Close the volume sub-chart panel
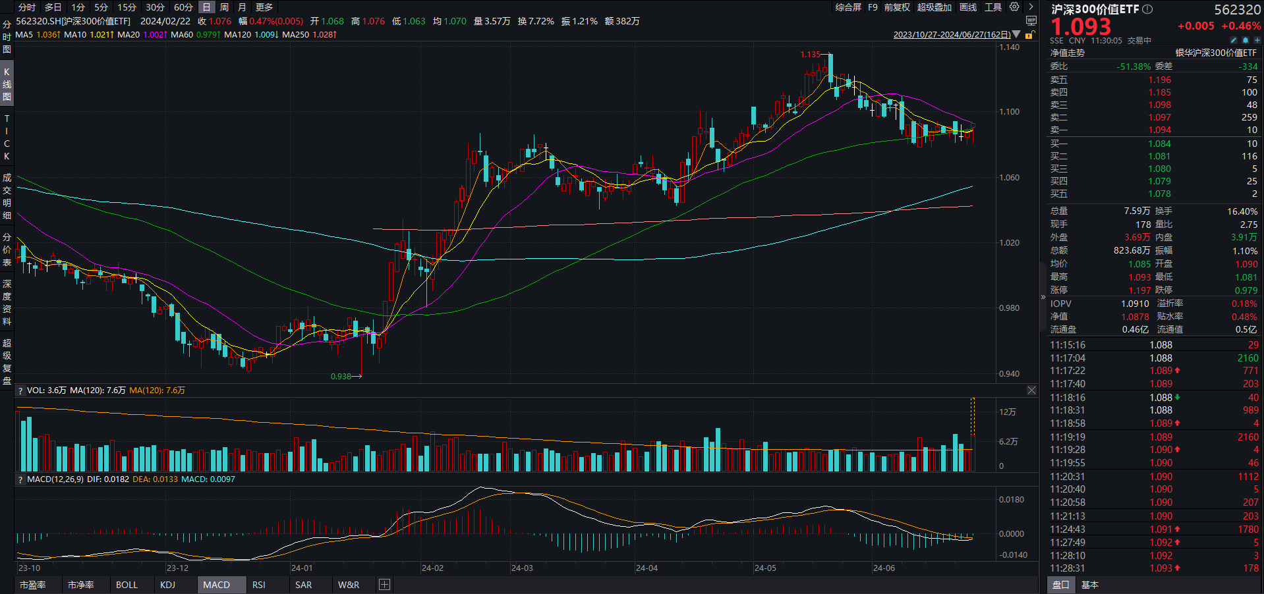The height and width of the screenshot is (594, 1264). click(x=1031, y=391)
